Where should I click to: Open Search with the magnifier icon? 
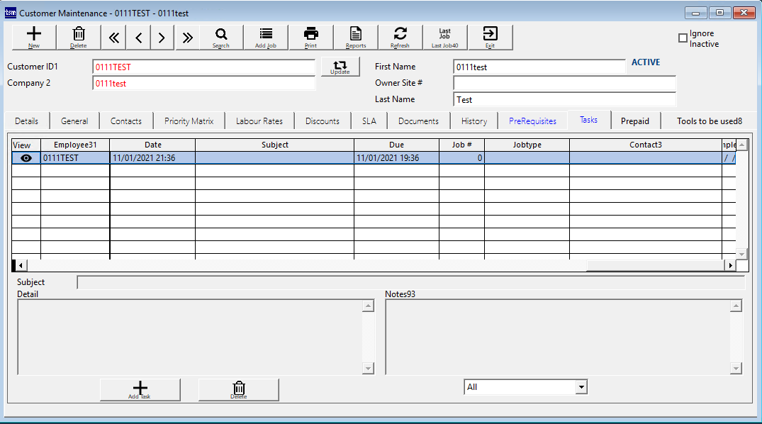tap(220, 37)
